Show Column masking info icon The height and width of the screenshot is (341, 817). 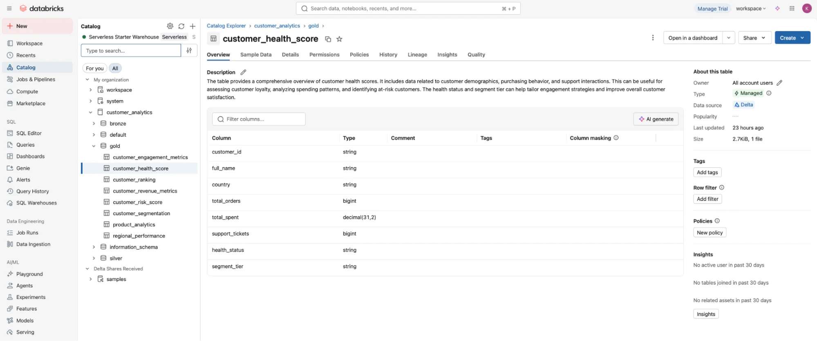[616, 138]
